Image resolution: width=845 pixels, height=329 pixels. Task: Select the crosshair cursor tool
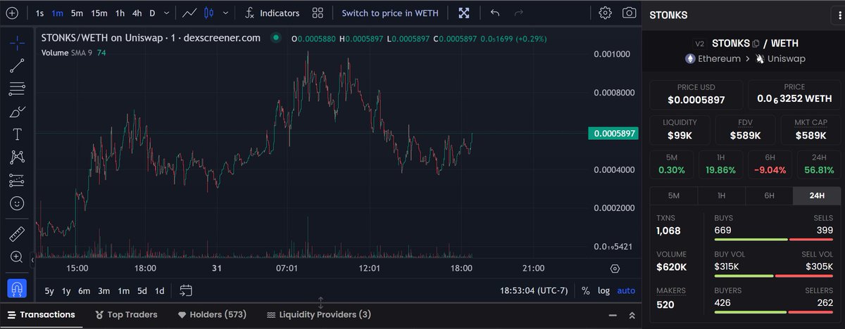pos(18,43)
